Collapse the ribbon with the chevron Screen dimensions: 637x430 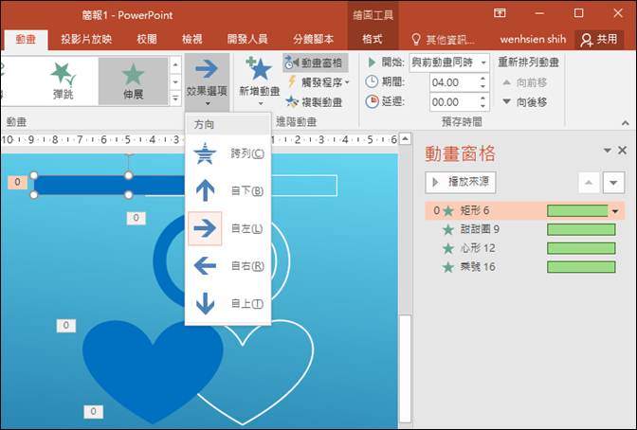625,123
